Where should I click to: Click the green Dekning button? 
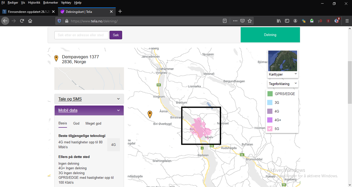click(270, 35)
